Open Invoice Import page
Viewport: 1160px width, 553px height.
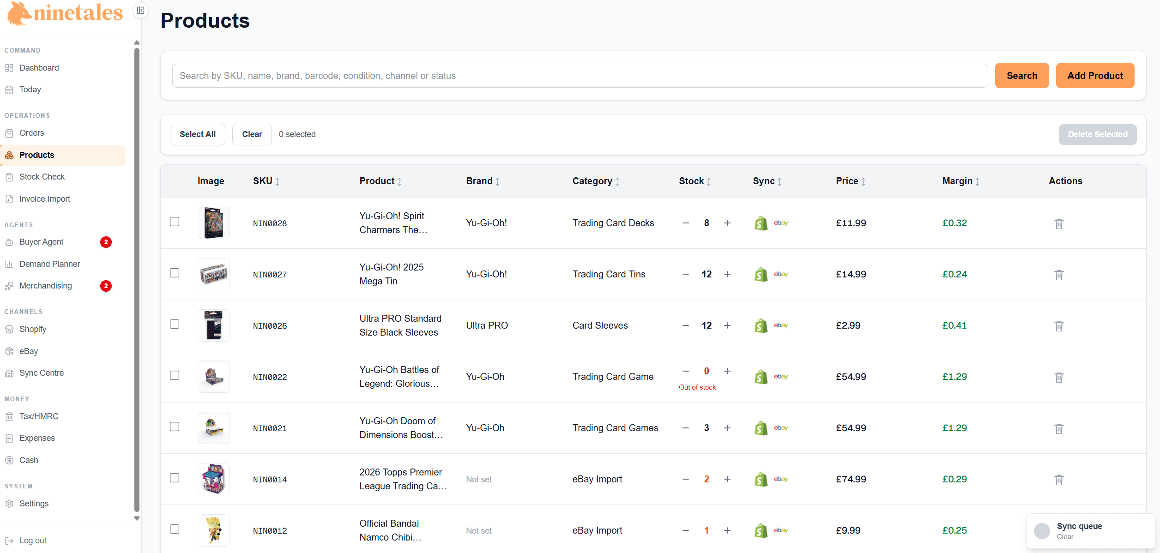64,199
